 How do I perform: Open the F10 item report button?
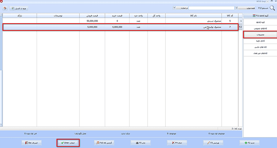tap(104, 143)
